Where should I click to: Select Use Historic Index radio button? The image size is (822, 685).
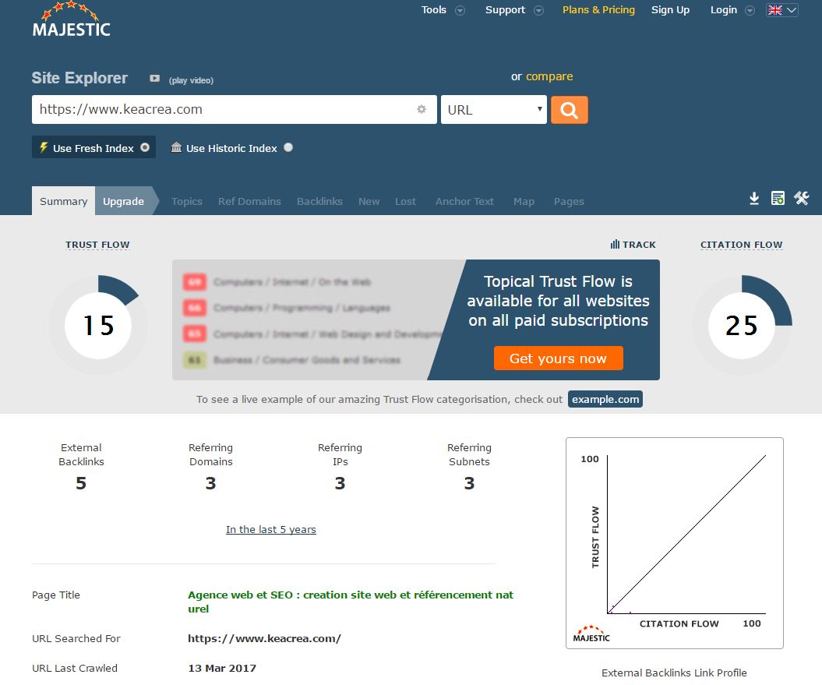click(x=288, y=147)
